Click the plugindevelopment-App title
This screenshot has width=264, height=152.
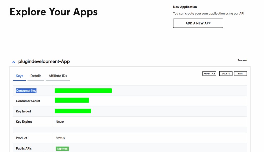pyautogui.click(x=44, y=62)
